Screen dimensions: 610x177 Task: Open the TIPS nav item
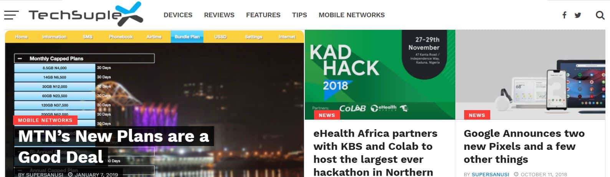click(x=299, y=15)
